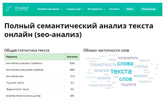Select the Количество символов без пробелов row label
Viewport: 165px width, 103px height.
pos(24,70)
